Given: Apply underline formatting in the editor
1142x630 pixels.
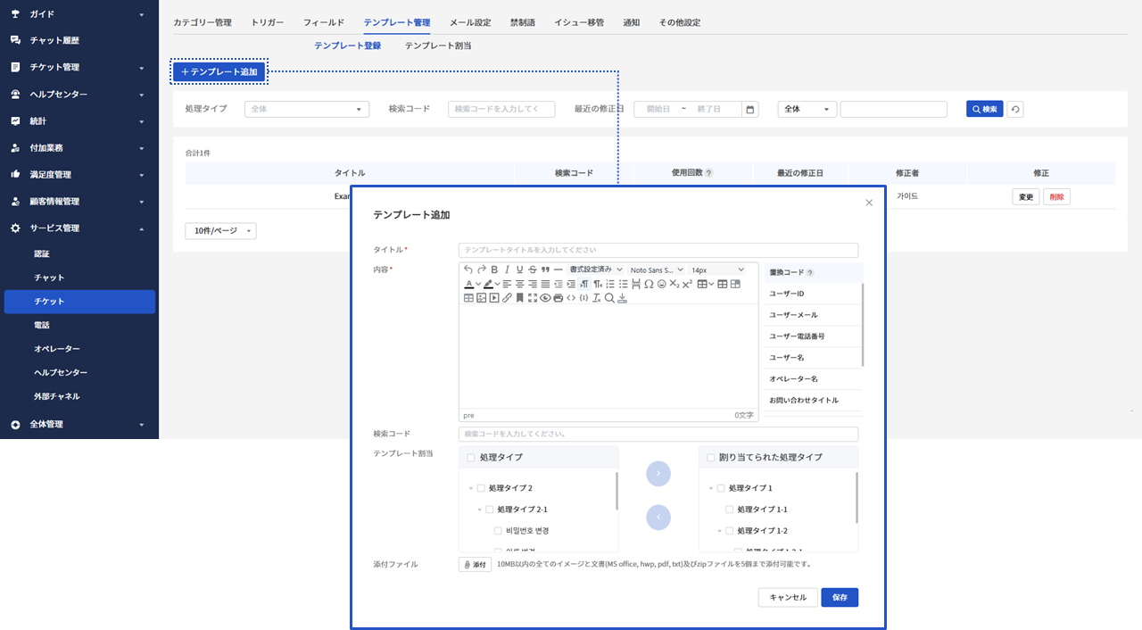Looking at the screenshot, I should pos(520,269).
